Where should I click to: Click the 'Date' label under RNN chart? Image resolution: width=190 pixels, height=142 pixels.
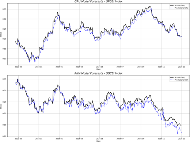click(x=98, y=141)
